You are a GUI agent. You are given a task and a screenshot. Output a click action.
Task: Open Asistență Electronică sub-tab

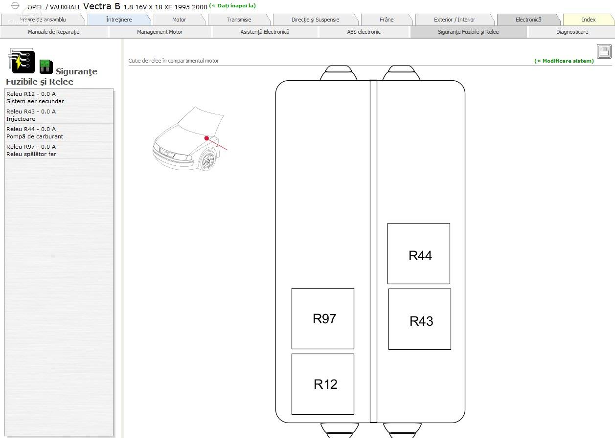coord(265,32)
